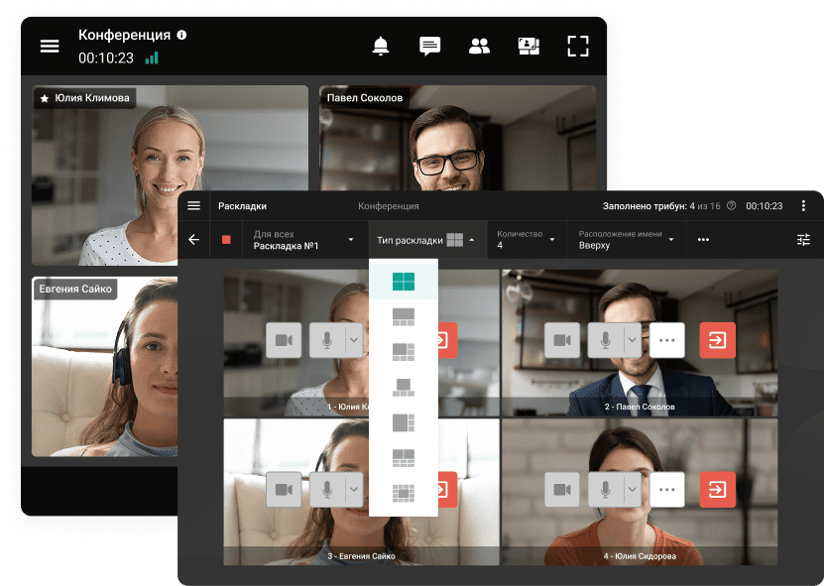Choose the last layout option in the list
824x586 pixels.
403,493
